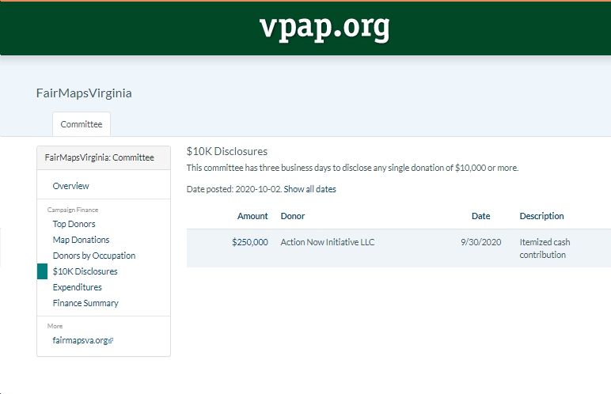View Donors by Occupation

(x=94, y=256)
